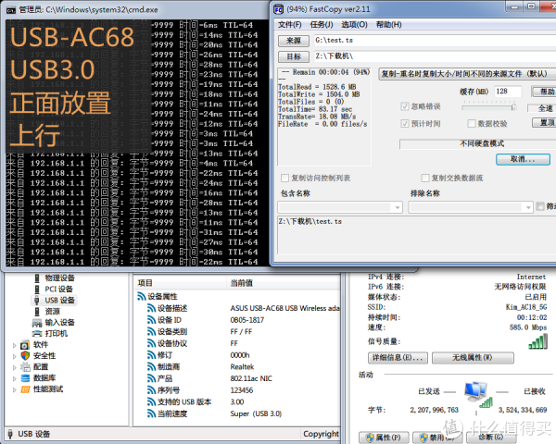This screenshot has height=444, width=556.
Task: Toggle the filter checkbox right of 排除名称 box
Action: click(x=540, y=206)
